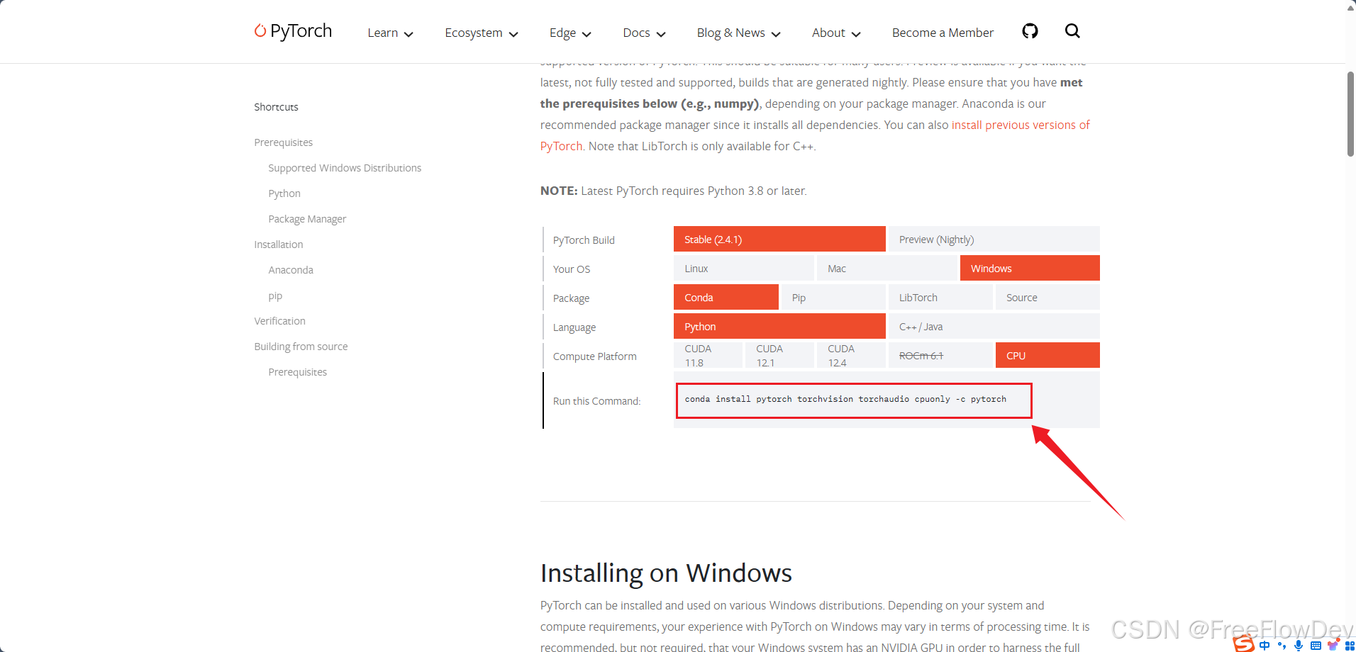Select CUDA 11.8 compute platform
Screen dimensions: 1356x652
pyautogui.click(x=708, y=355)
